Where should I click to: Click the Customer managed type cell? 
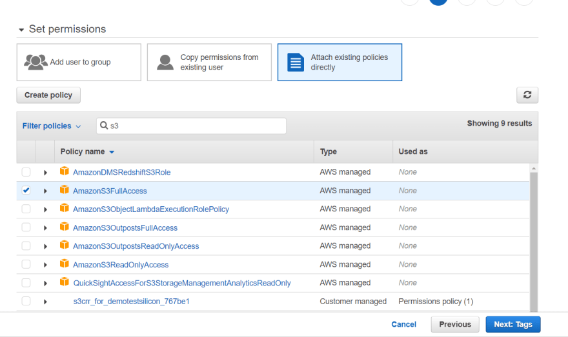353,301
